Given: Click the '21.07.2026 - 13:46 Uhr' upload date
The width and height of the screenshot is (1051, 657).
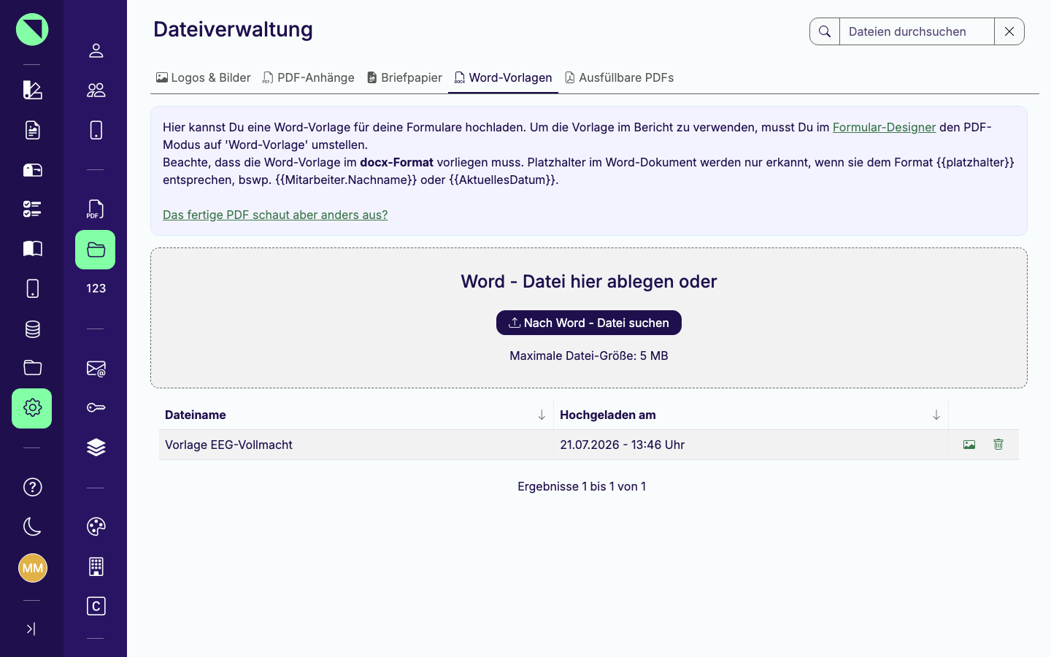Looking at the screenshot, I should 623,445.
